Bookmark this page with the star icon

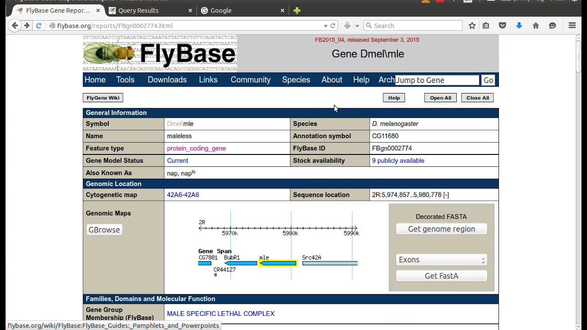tap(472, 26)
